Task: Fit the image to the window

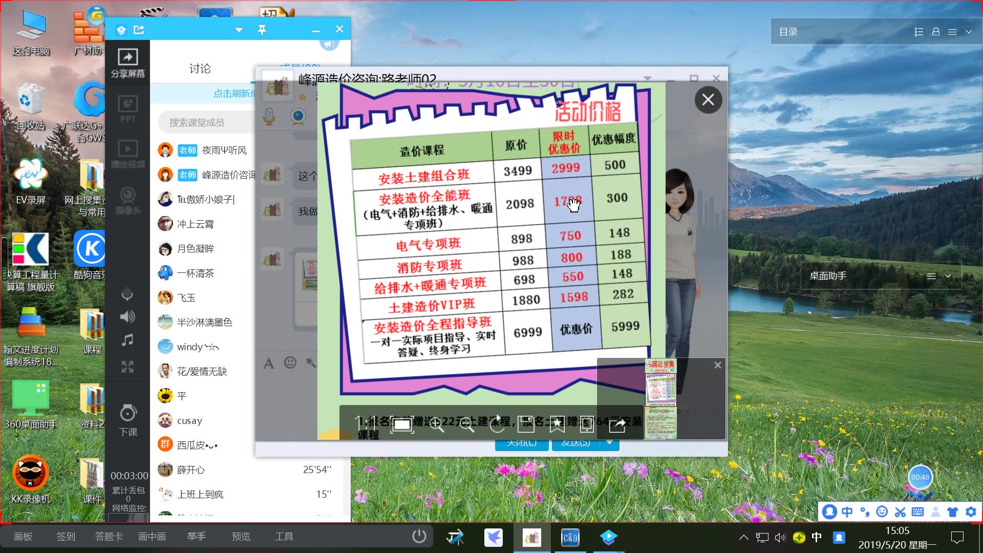Action: click(402, 424)
